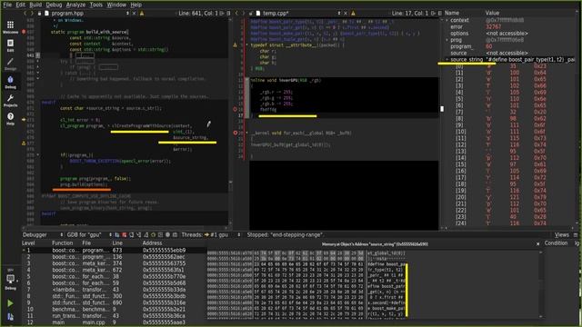Toggle breakpoint at line 16 in temp.cpp
The image size is (582, 327).
235,109
